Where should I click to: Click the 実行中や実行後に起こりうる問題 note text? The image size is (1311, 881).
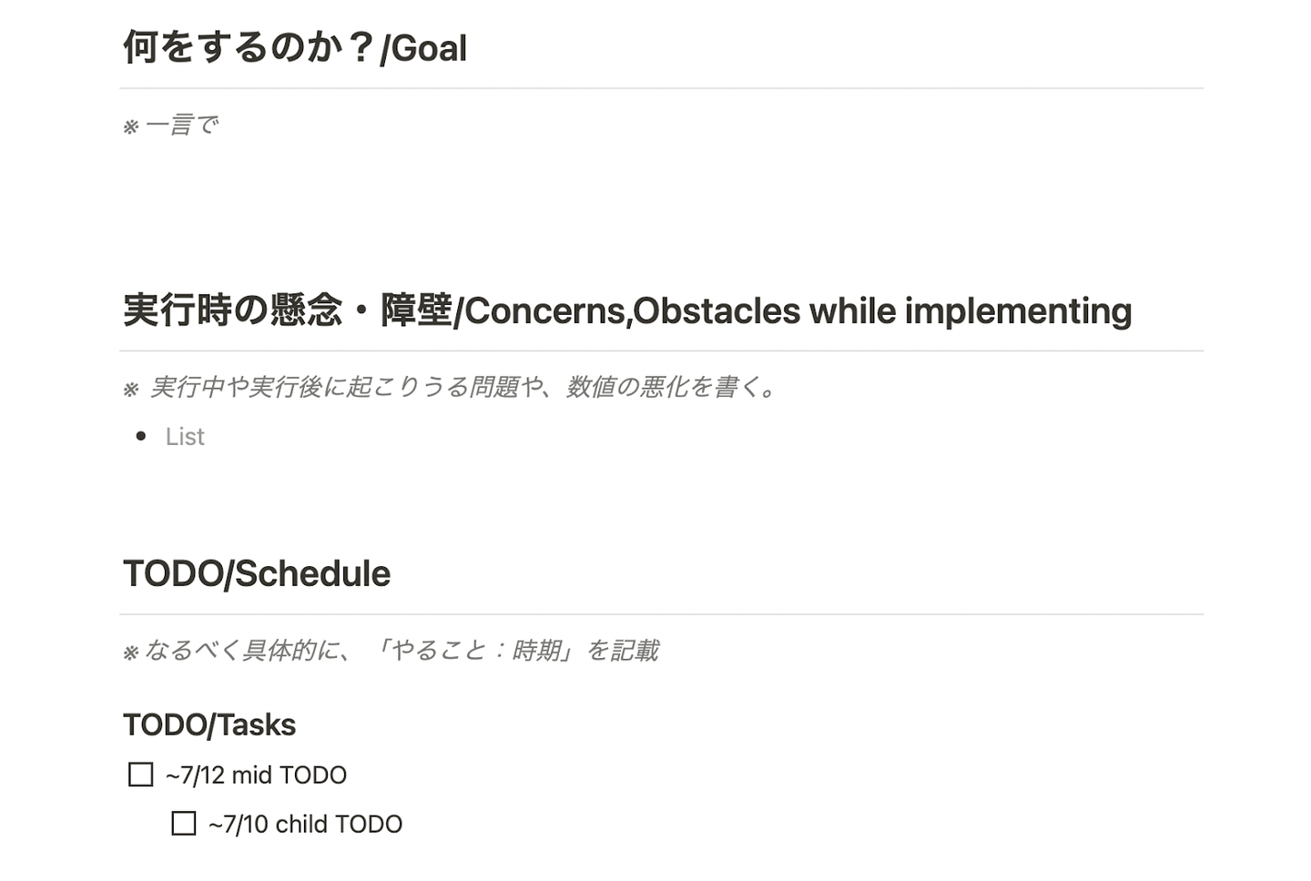pyautogui.click(x=464, y=388)
